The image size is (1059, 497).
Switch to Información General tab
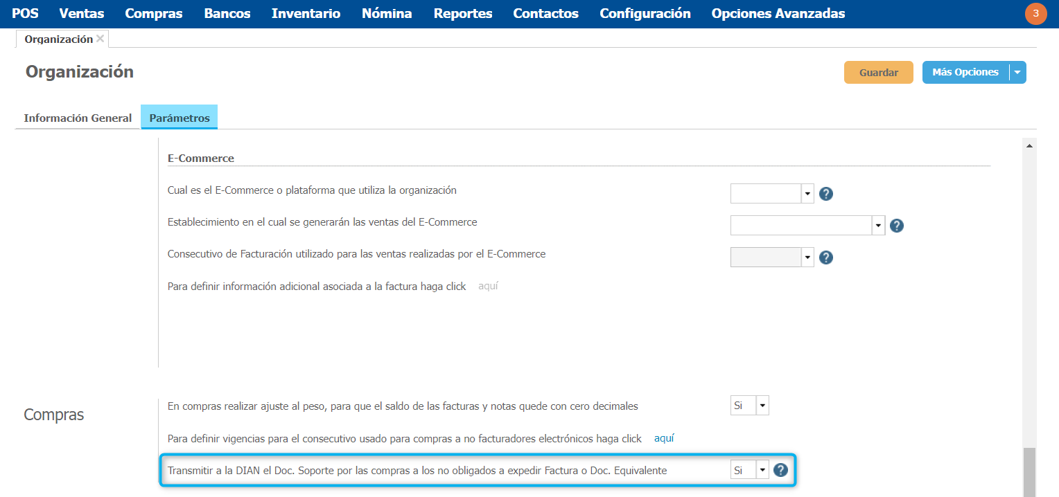(x=78, y=118)
